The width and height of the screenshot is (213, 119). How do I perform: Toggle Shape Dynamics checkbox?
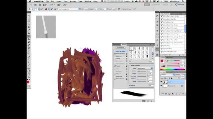115,54
